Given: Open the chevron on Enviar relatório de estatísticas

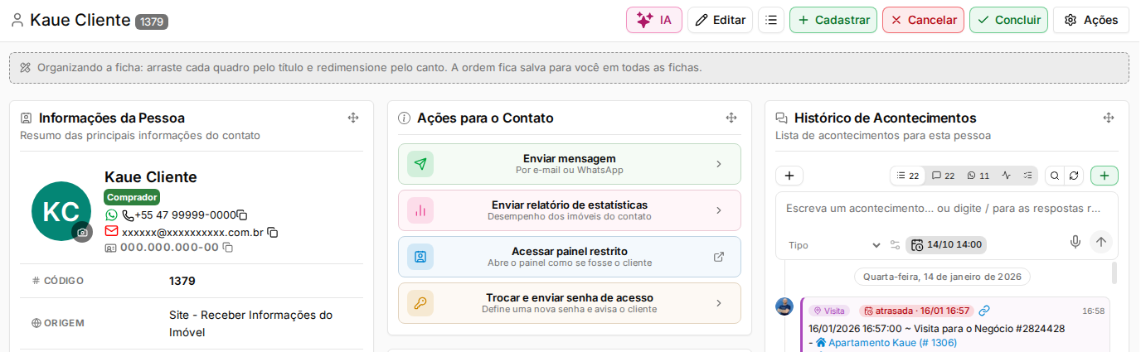Looking at the screenshot, I should pyautogui.click(x=719, y=210).
